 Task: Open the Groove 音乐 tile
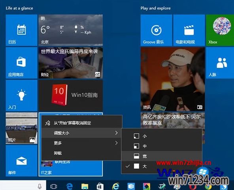[156, 30]
